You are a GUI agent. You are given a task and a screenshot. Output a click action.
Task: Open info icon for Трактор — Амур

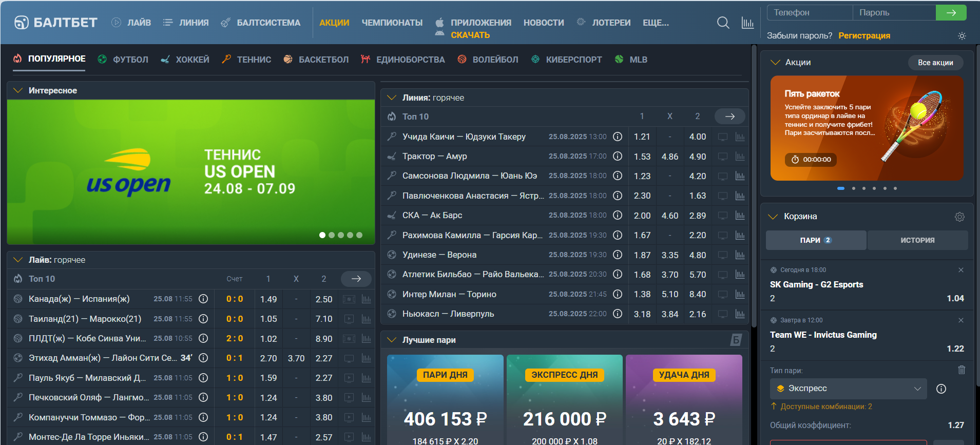click(618, 156)
